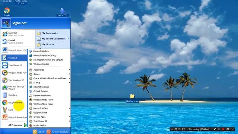Image resolution: width=238 pixels, height=134 pixels.
Task: Click logan cox user picture
Action: click(6, 23)
